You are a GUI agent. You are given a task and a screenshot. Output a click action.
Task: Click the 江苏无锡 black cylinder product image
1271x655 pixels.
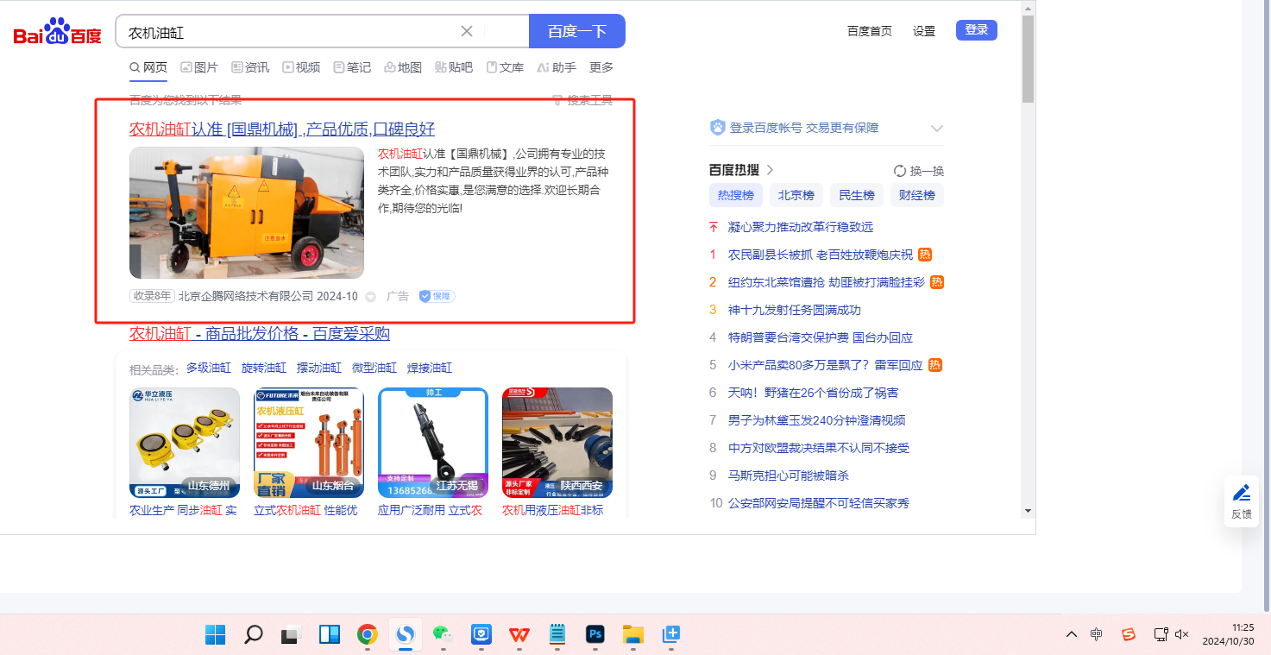(x=433, y=443)
